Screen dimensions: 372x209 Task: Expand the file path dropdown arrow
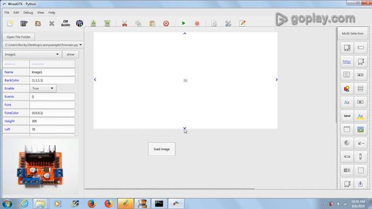(x=81, y=45)
